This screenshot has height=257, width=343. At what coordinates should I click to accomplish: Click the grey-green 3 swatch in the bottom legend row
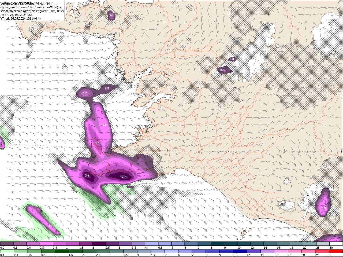click(x=117, y=251)
